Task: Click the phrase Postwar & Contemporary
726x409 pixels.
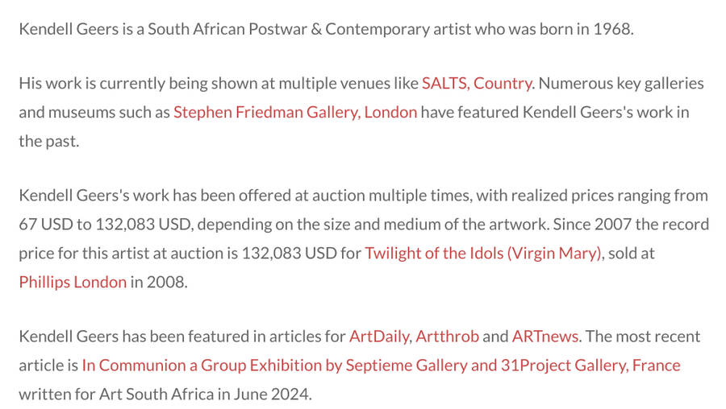Action: coord(339,29)
